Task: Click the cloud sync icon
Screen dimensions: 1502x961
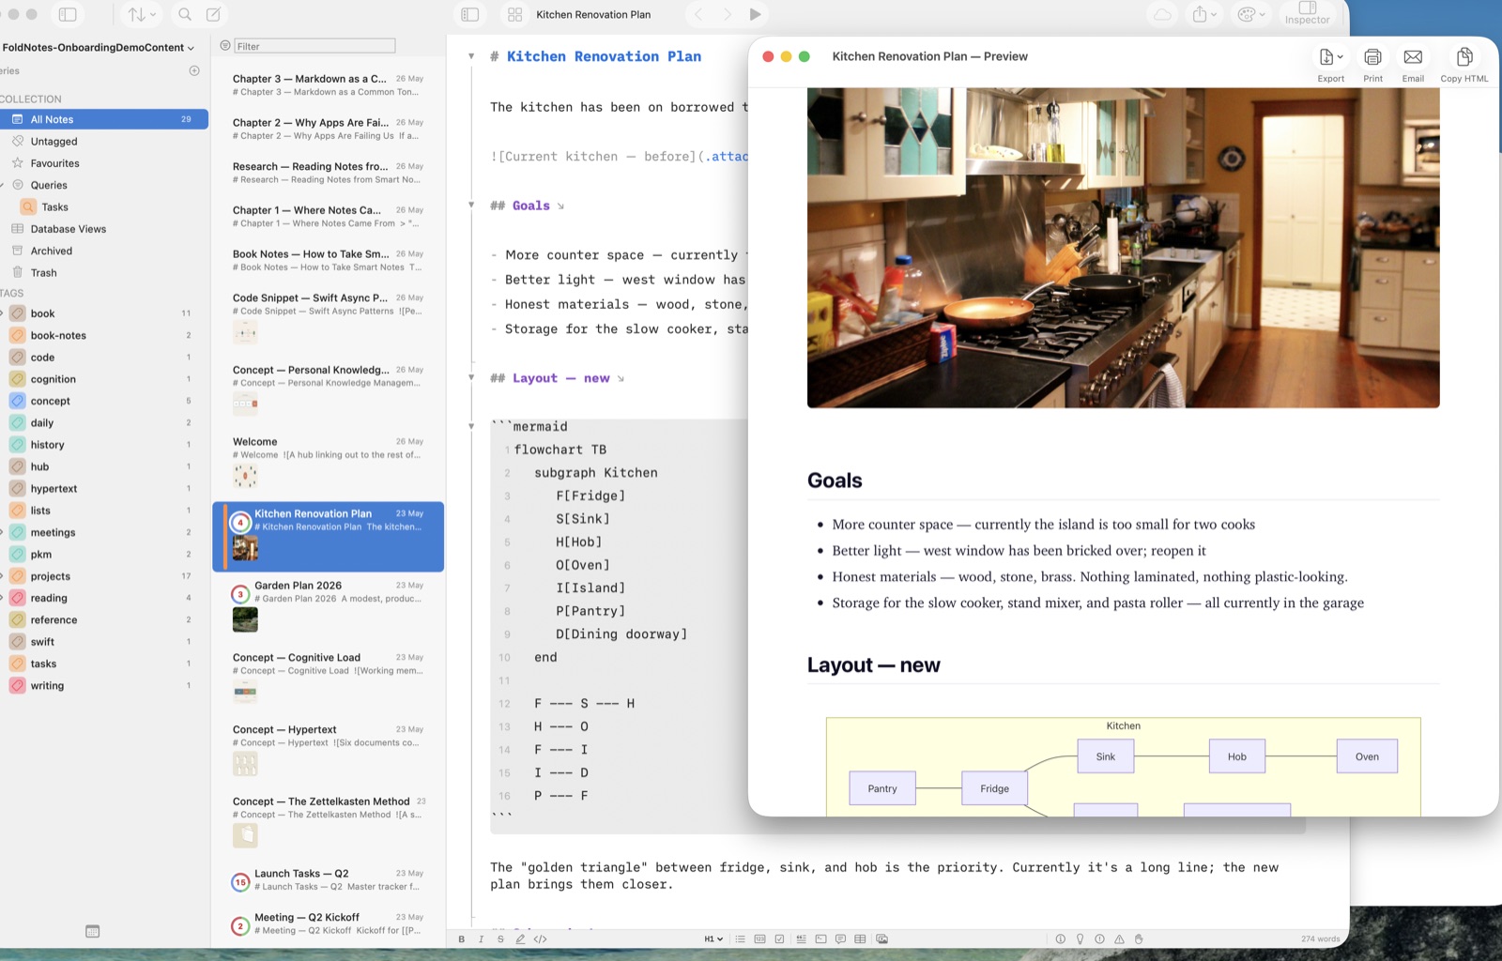Action: (x=1162, y=14)
